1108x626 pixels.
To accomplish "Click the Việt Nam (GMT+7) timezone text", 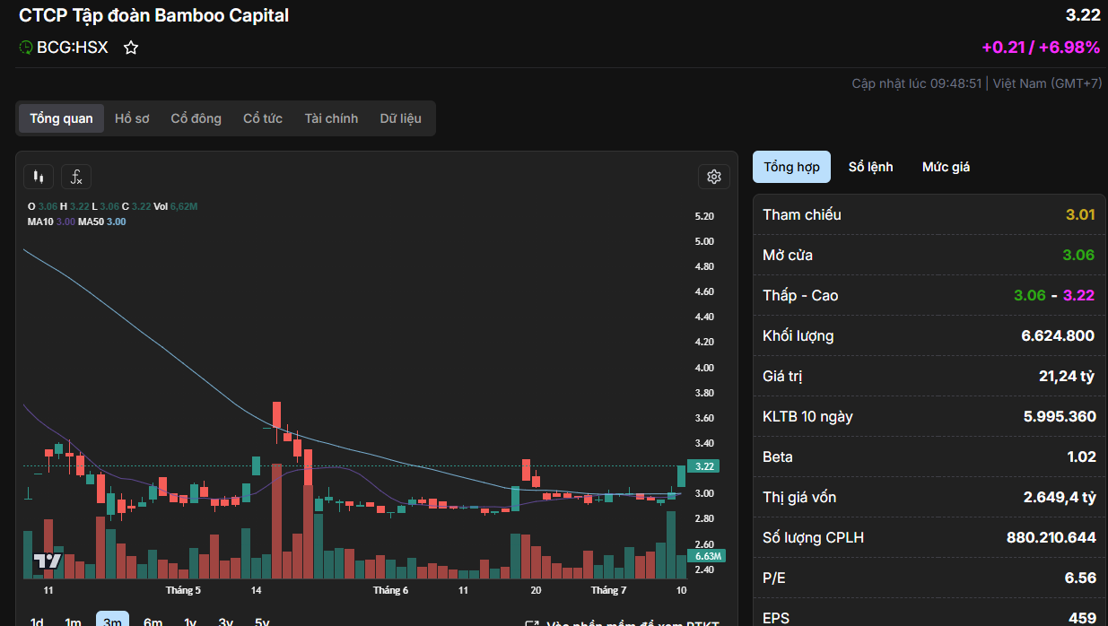I will point(1047,83).
